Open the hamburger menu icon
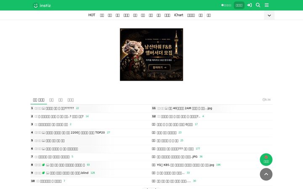The height and width of the screenshot is (189, 303). [x=267, y=5]
